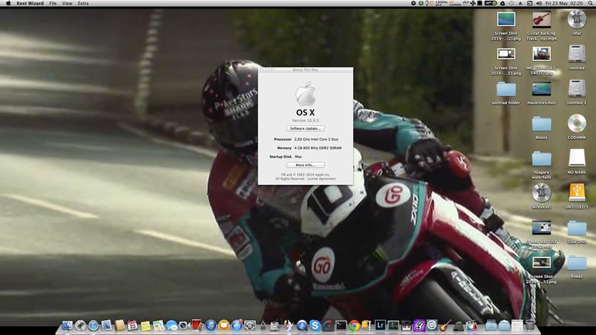Open the Trash in the Dock
Screen dimensions: 596x335
530,324
